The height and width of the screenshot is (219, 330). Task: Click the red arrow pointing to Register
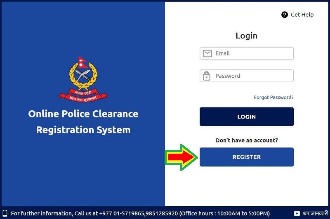click(181, 157)
